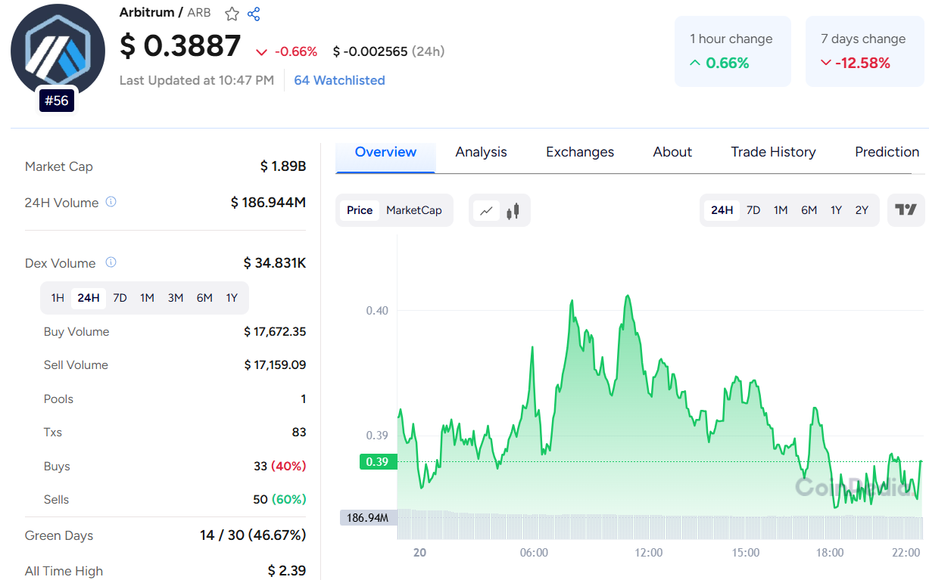
Task: Select 1H Dex Volume period
Action: [58, 298]
